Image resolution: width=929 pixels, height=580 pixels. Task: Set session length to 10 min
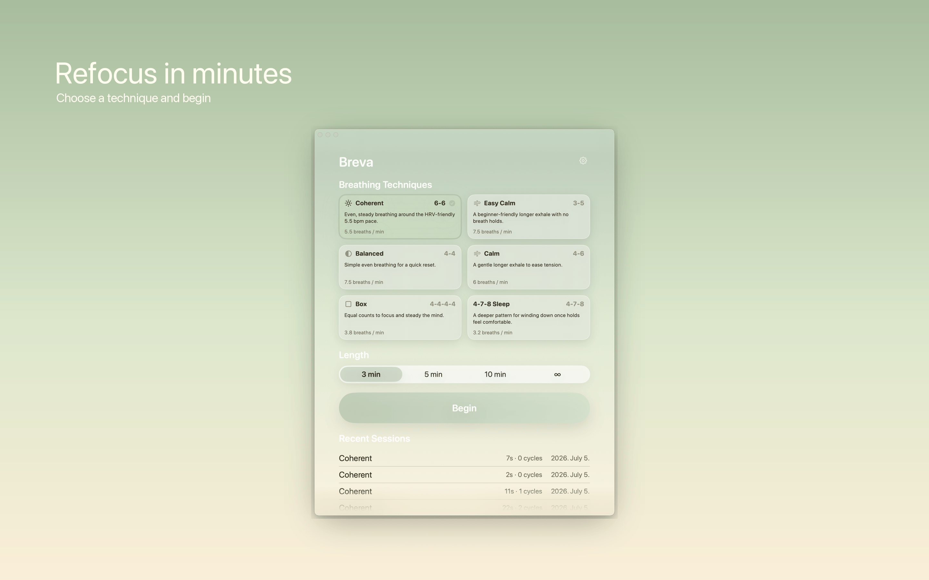(x=495, y=374)
